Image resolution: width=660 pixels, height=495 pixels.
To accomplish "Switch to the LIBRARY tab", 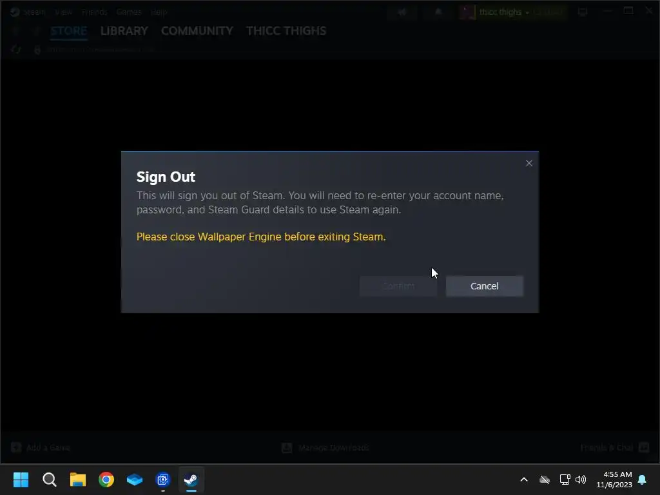I will (124, 31).
